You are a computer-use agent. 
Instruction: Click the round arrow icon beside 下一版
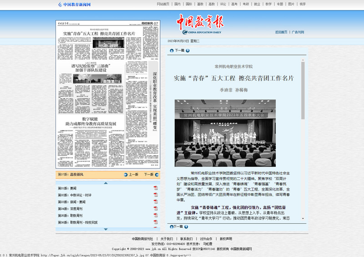point(157,174)
